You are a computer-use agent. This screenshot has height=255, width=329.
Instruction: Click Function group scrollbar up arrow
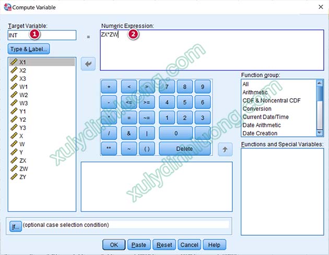[320, 83]
